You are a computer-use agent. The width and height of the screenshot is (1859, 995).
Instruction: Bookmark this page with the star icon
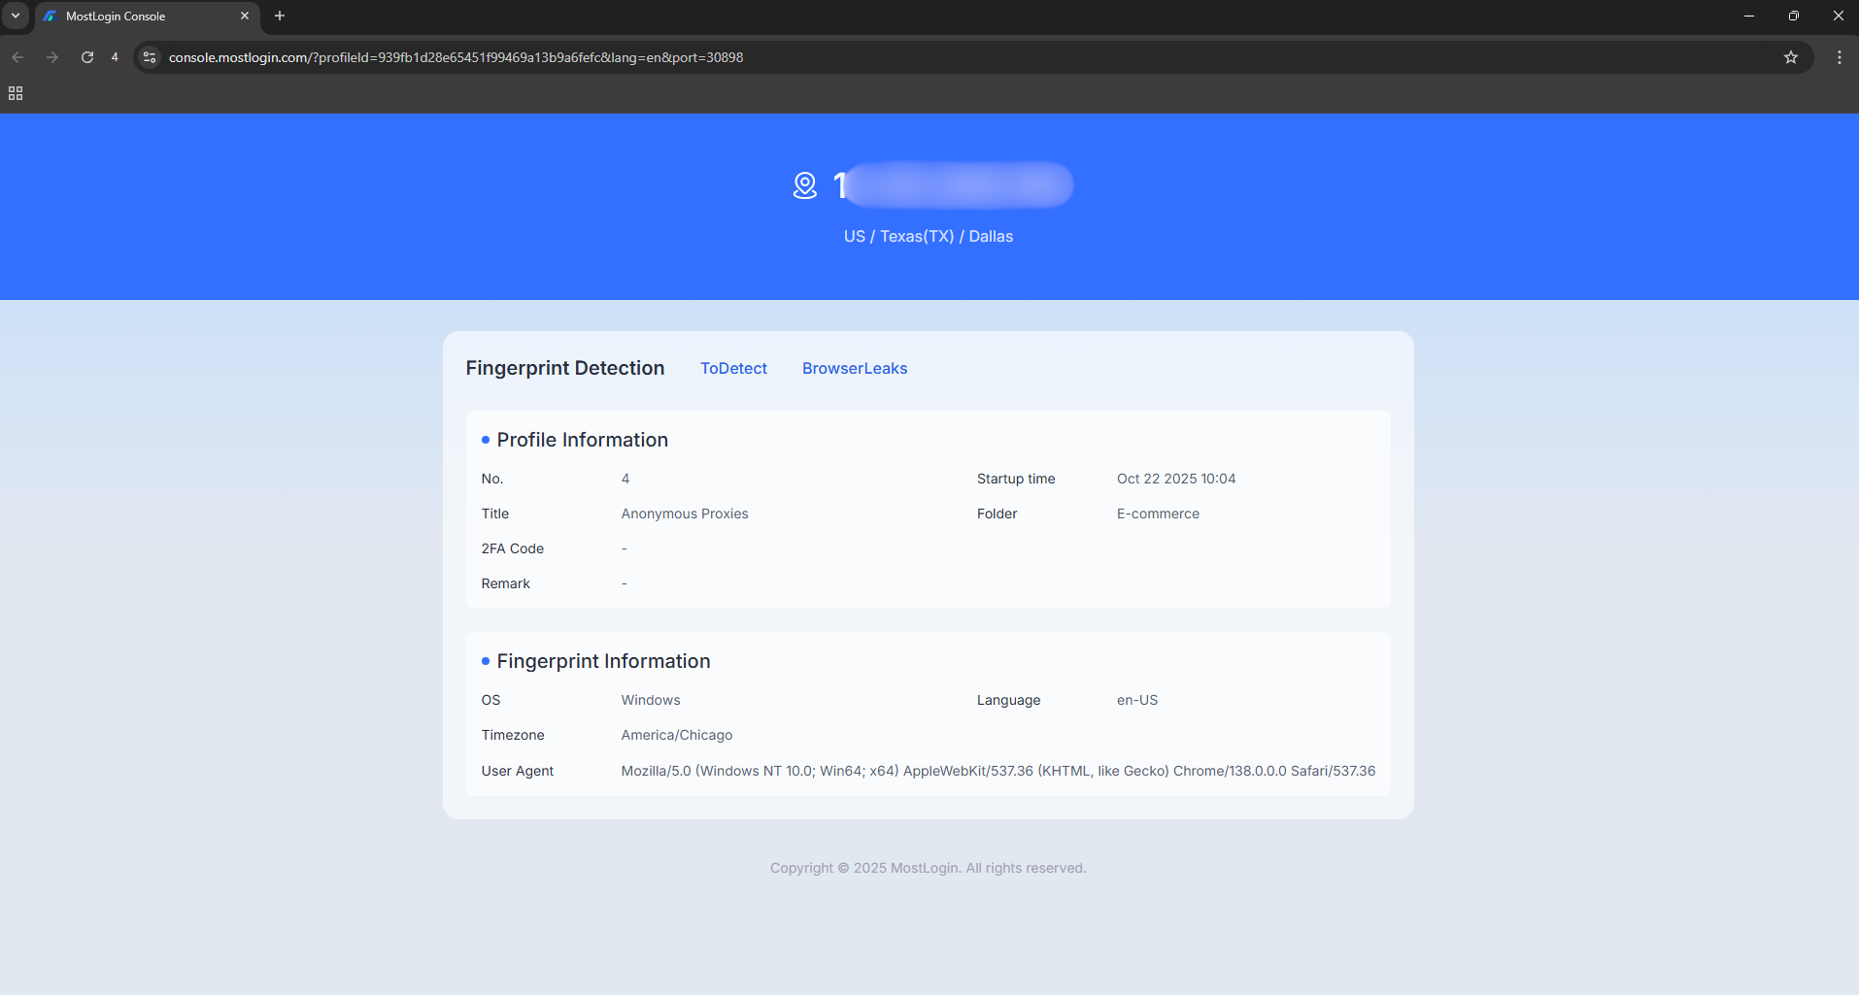pos(1790,57)
